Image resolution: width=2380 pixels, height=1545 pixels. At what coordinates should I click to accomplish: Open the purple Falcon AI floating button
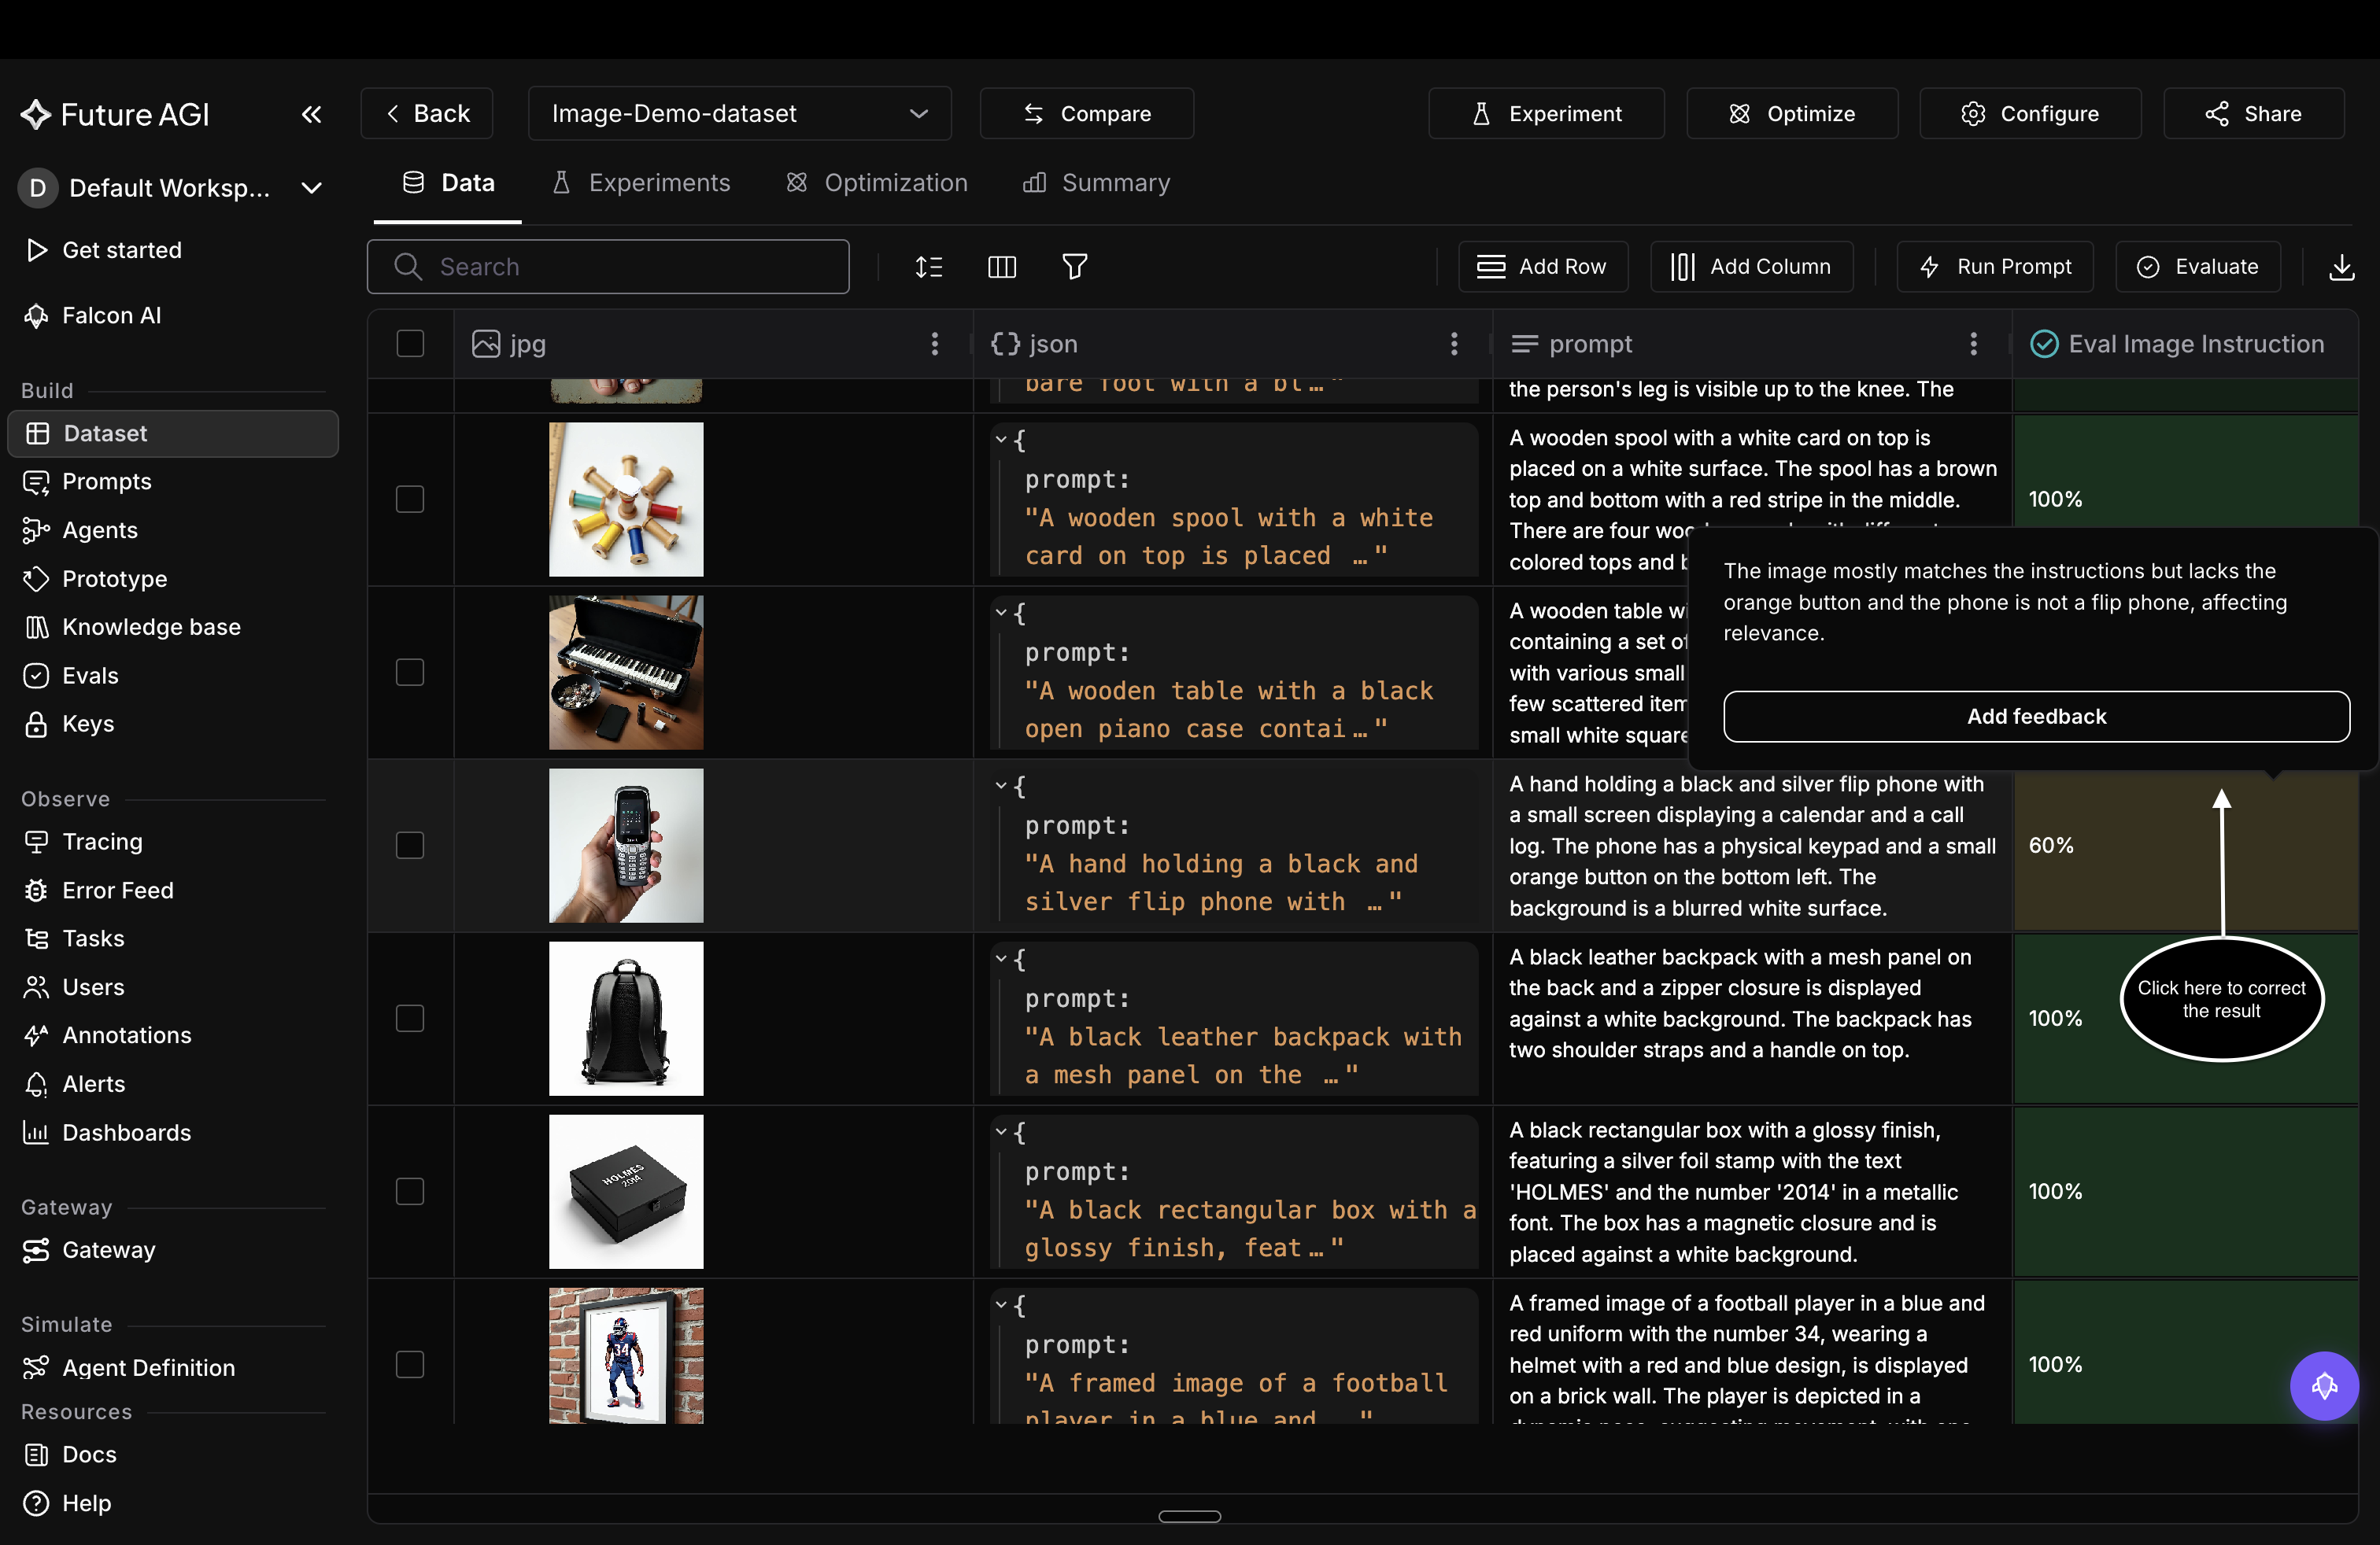tap(2324, 1385)
